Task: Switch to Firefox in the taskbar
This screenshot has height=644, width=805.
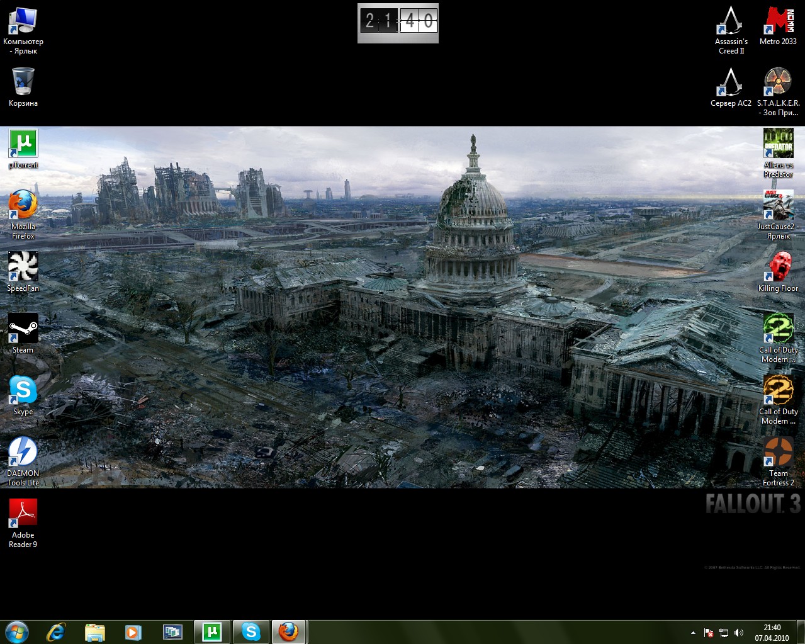Action: 289,632
